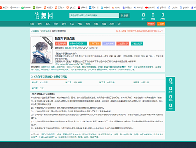Click the 笔趣网 site logo
196x148 pixels.
coord(44,16)
